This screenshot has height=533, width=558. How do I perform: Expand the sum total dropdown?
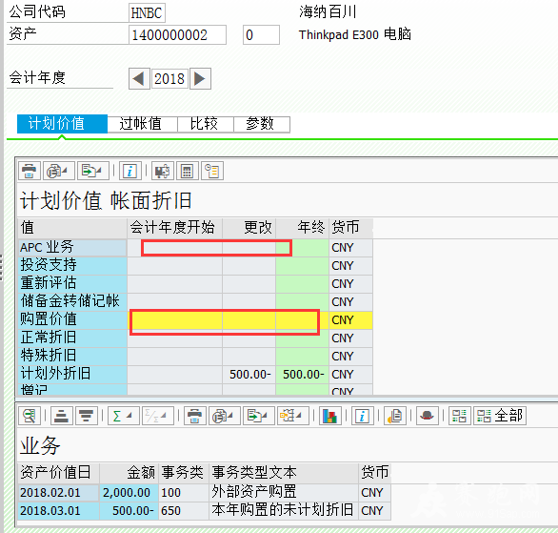pyautogui.click(x=124, y=416)
